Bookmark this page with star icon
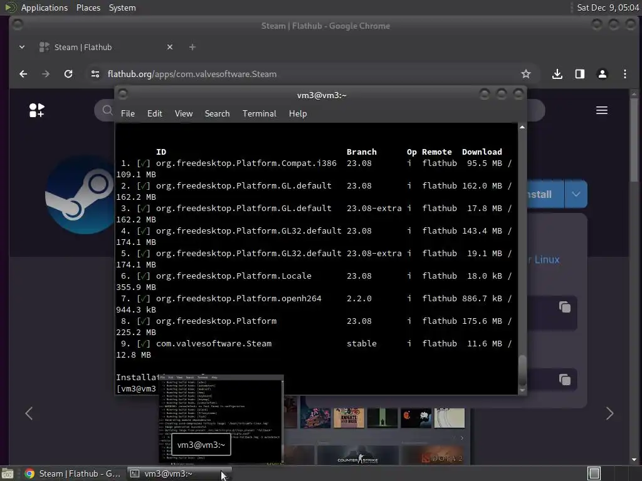Screen dimensions: 642x481 [x=526, y=74]
